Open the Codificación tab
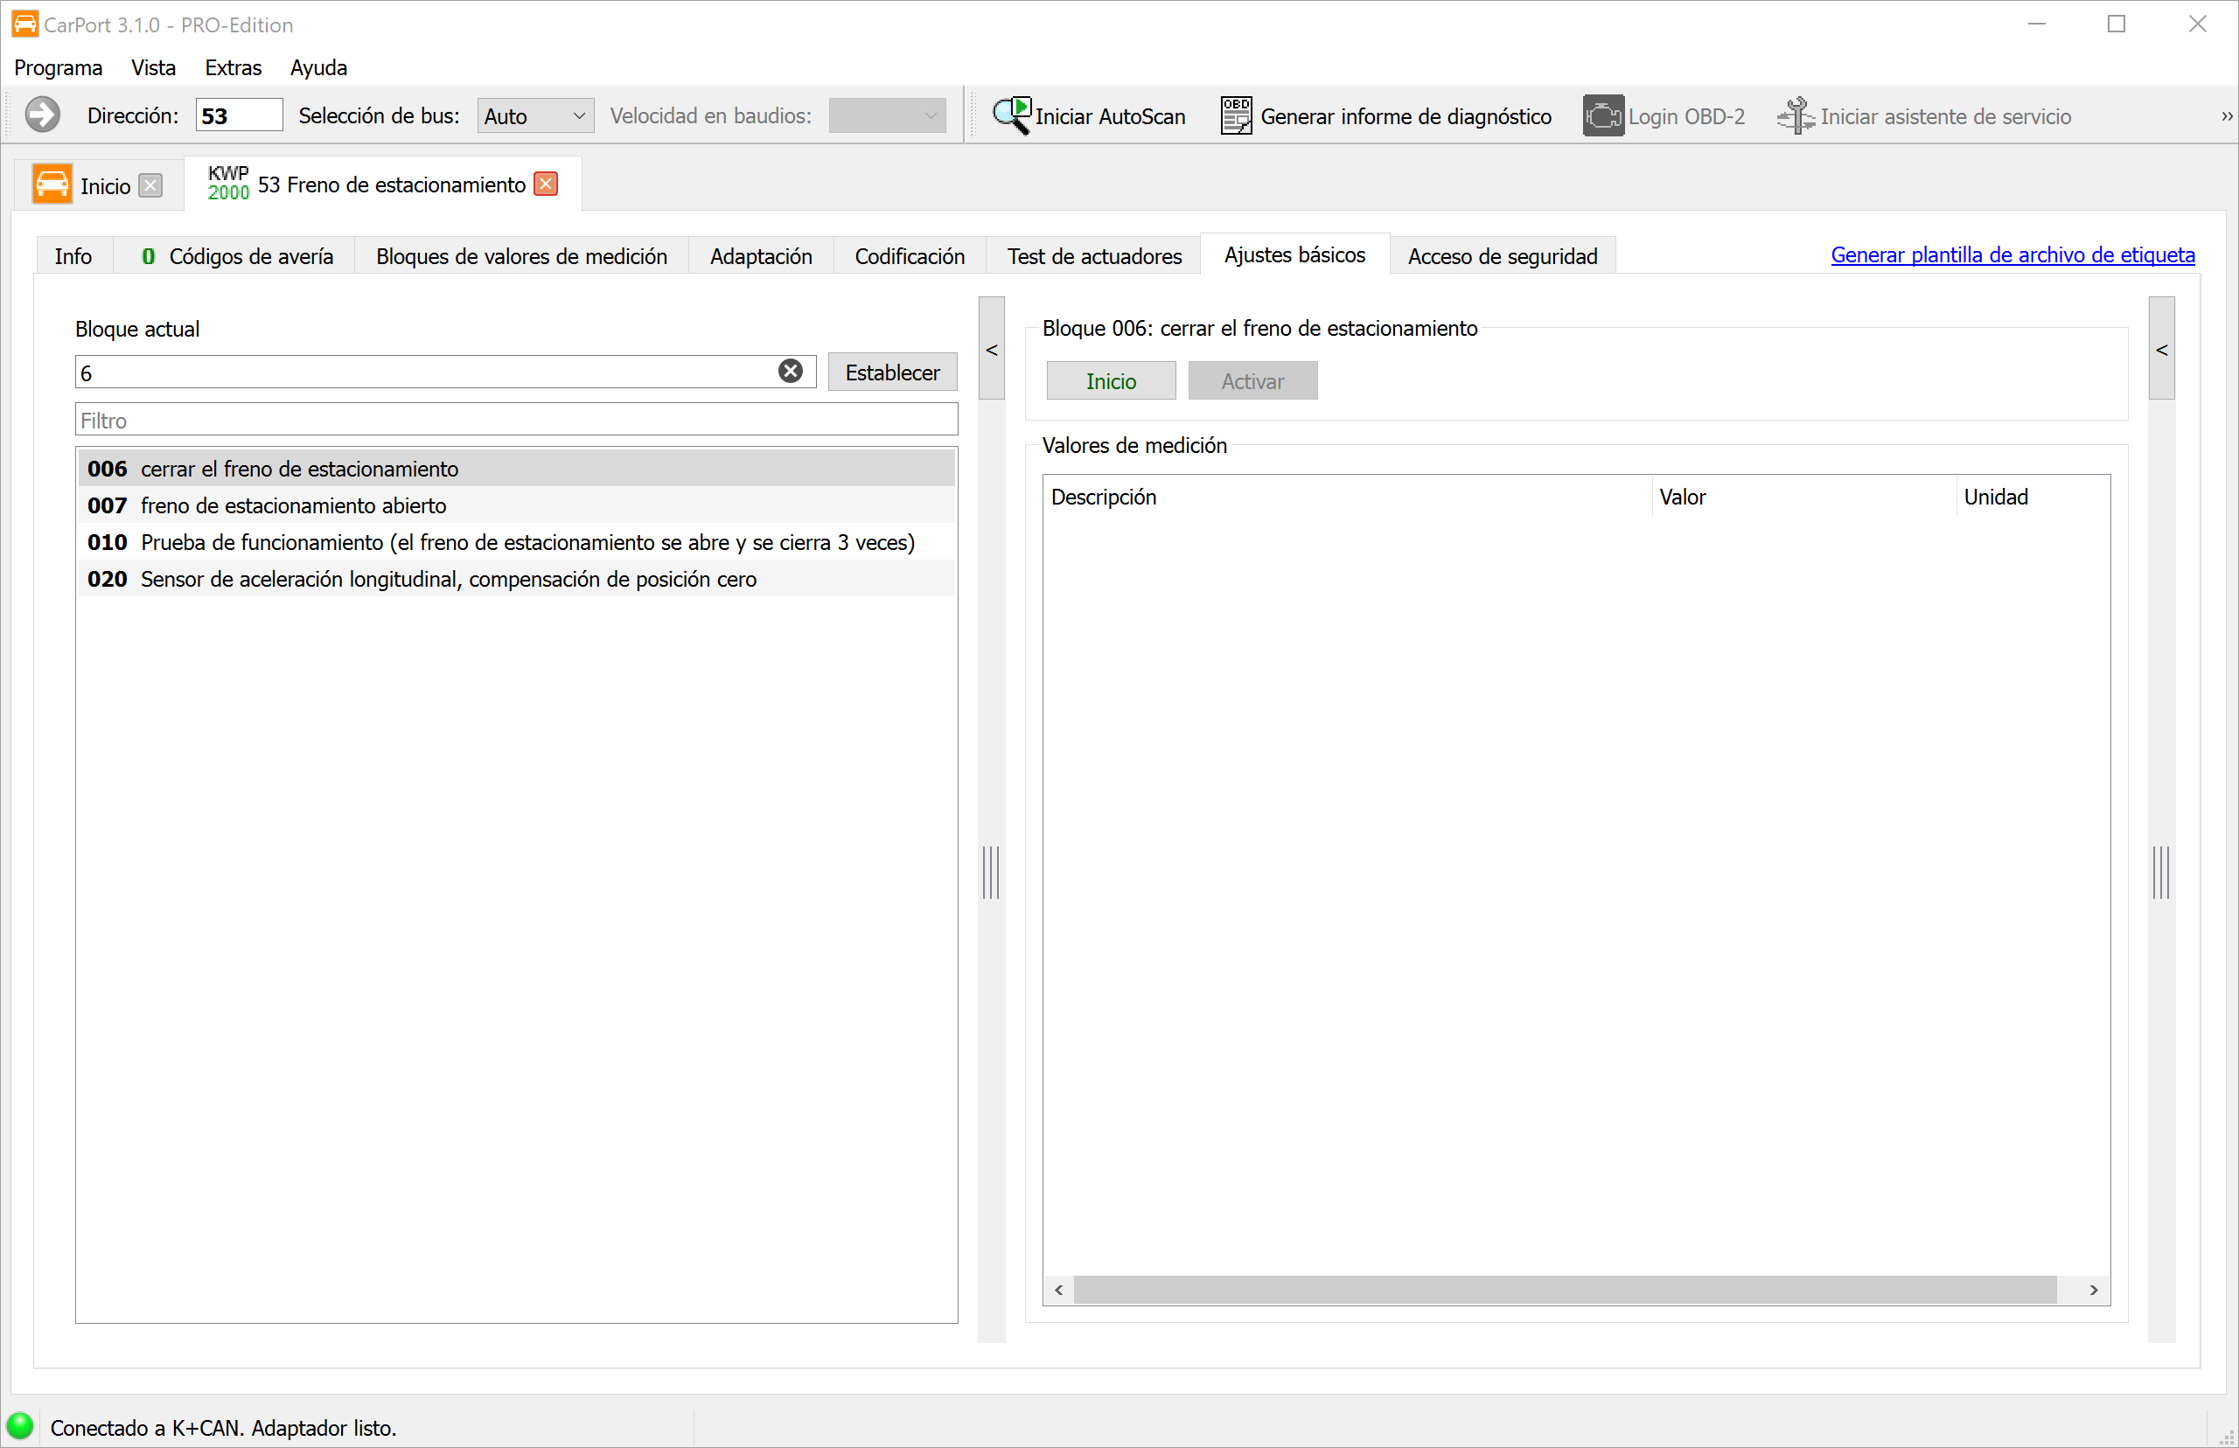The height and width of the screenshot is (1448, 2239). 910,255
